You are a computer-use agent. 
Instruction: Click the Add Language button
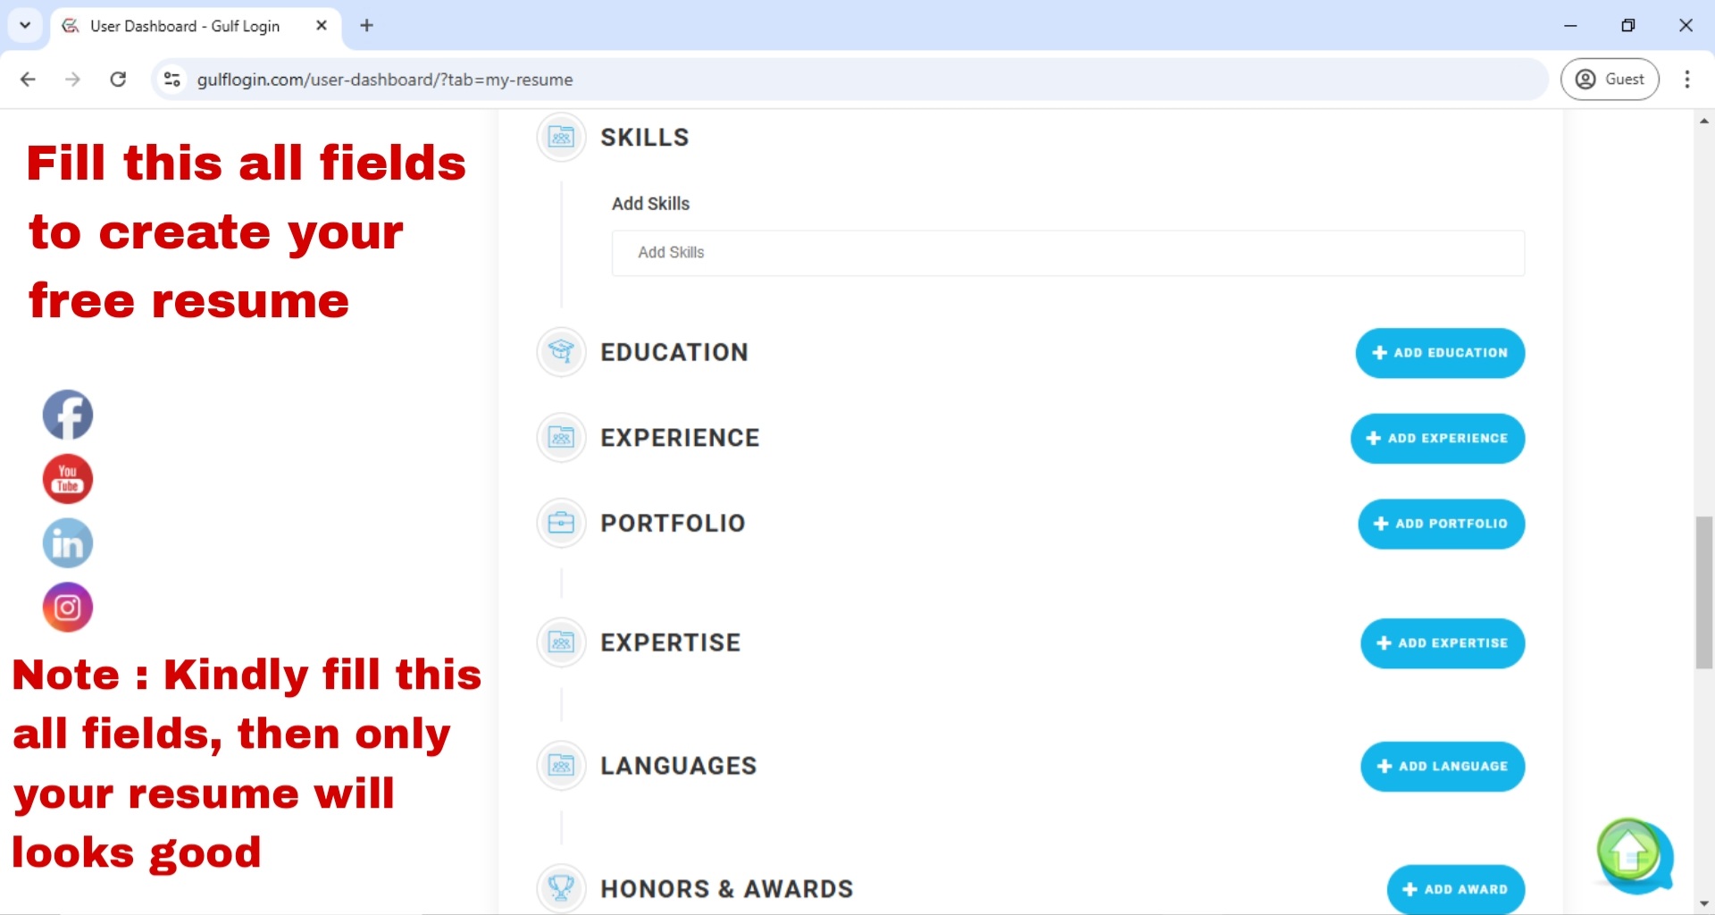click(1442, 766)
